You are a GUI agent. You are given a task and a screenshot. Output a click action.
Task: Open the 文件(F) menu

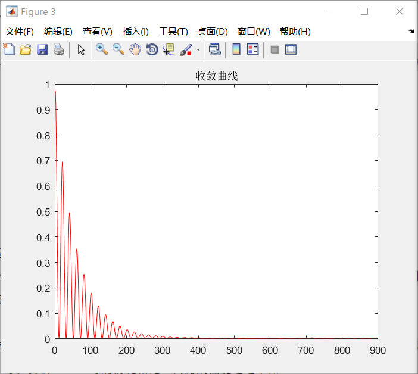pos(20,32)
